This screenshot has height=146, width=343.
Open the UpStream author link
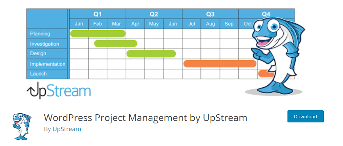tap(67, 129)
